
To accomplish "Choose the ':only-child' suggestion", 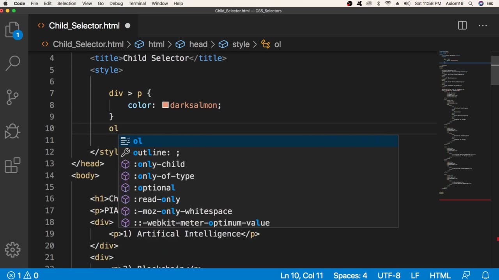I will point(258,164).
